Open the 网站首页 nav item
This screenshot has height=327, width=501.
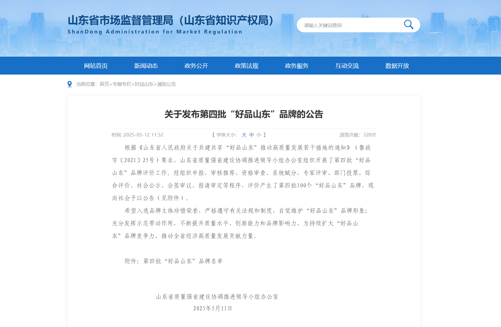coord(96,66)
